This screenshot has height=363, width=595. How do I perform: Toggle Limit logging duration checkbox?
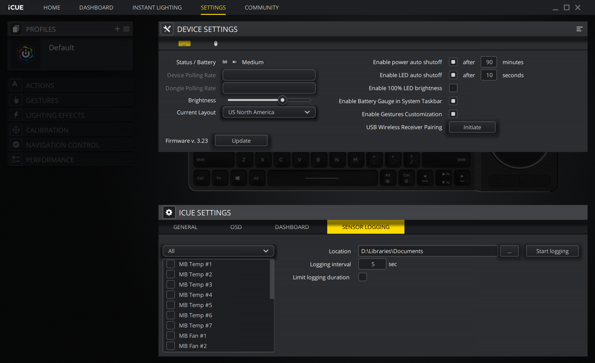click(x=362, y=277)
